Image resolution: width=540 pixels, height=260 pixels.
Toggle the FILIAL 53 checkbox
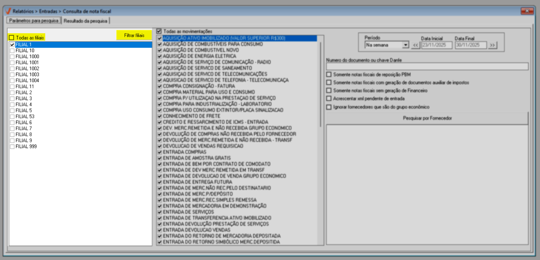(12, 117)
